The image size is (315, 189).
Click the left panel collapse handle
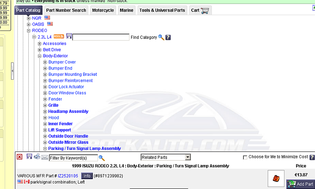[x=13, y=71]
